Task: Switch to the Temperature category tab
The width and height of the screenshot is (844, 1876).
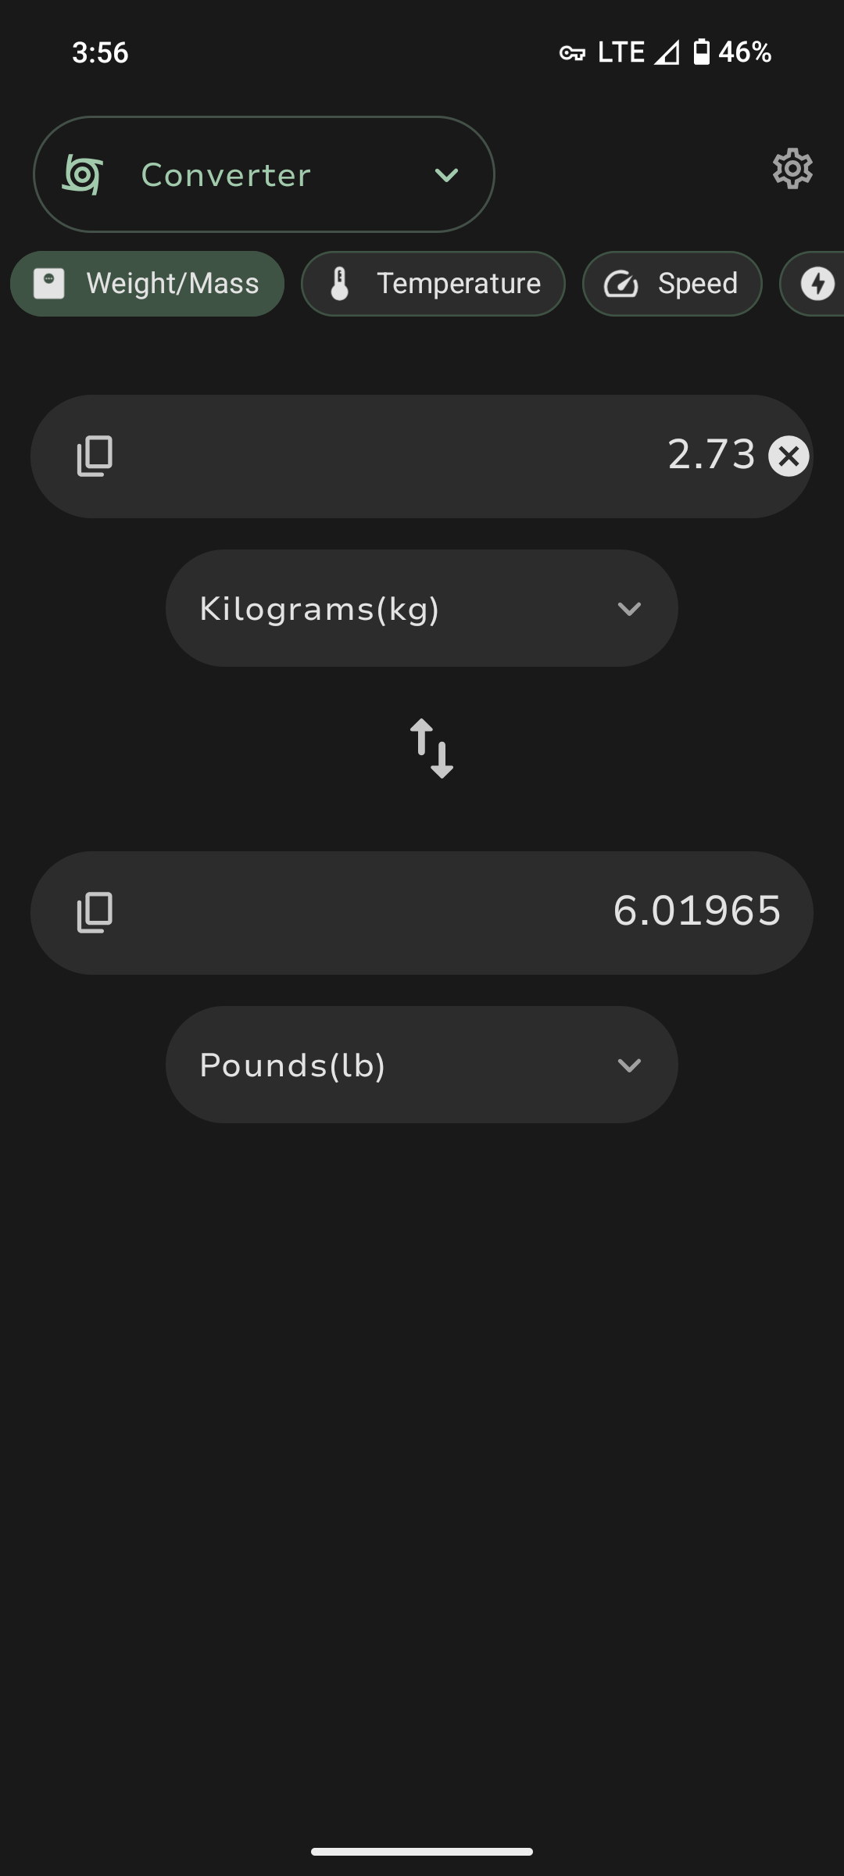Action: point(433,284)
